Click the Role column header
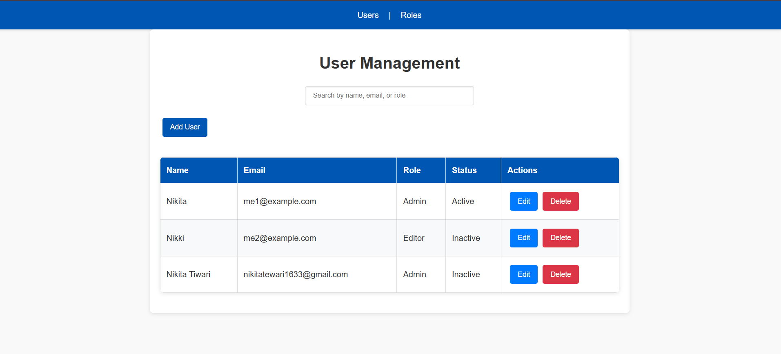Screen dimensions: 781x354 pos(421,170)
